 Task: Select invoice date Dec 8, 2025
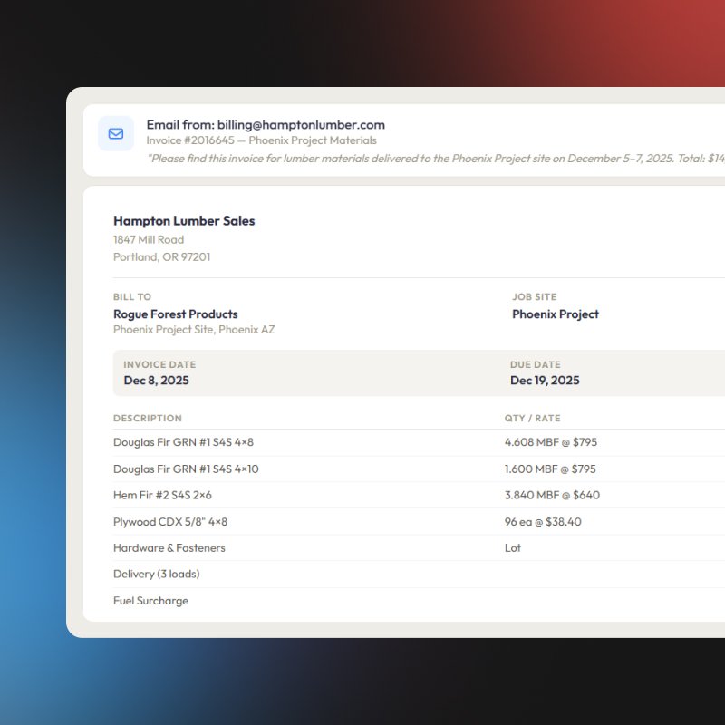point(156,381)
